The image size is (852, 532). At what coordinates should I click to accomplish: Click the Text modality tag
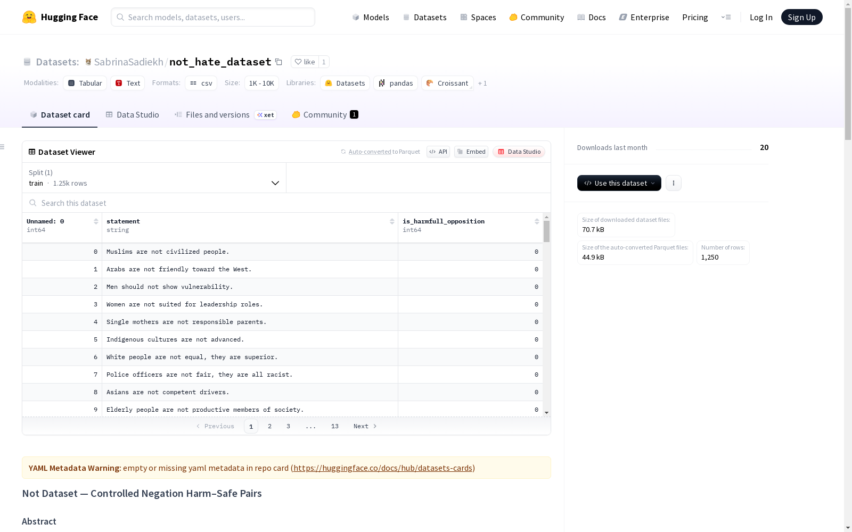tap(128, 83)
